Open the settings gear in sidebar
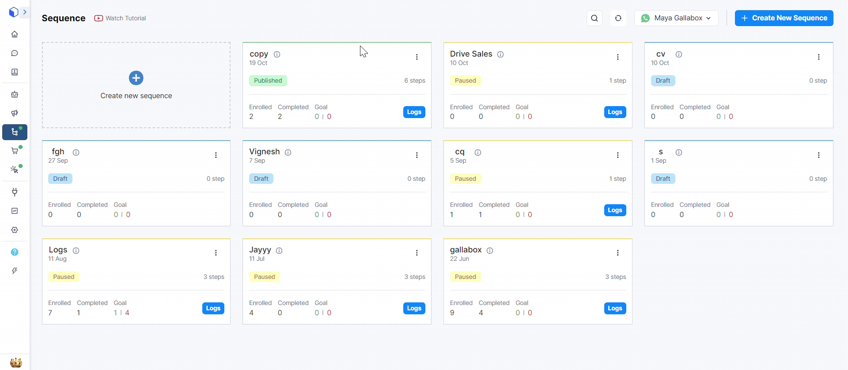The height and width of the screenshot is (370, 848). tap(15, 230)
